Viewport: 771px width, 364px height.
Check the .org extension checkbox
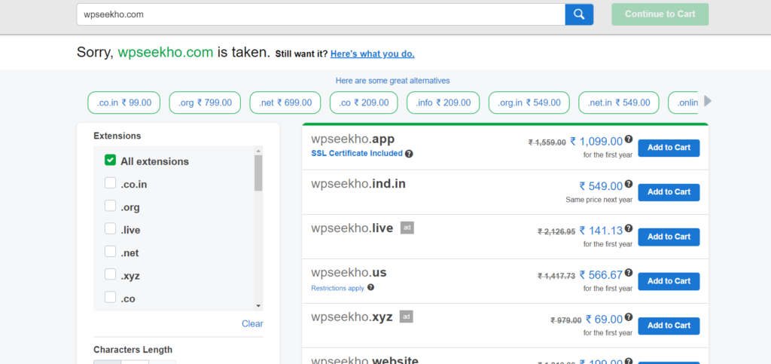(x=110, y=206)
